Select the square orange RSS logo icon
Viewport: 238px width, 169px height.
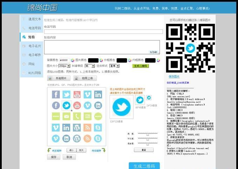coord(87,128)
